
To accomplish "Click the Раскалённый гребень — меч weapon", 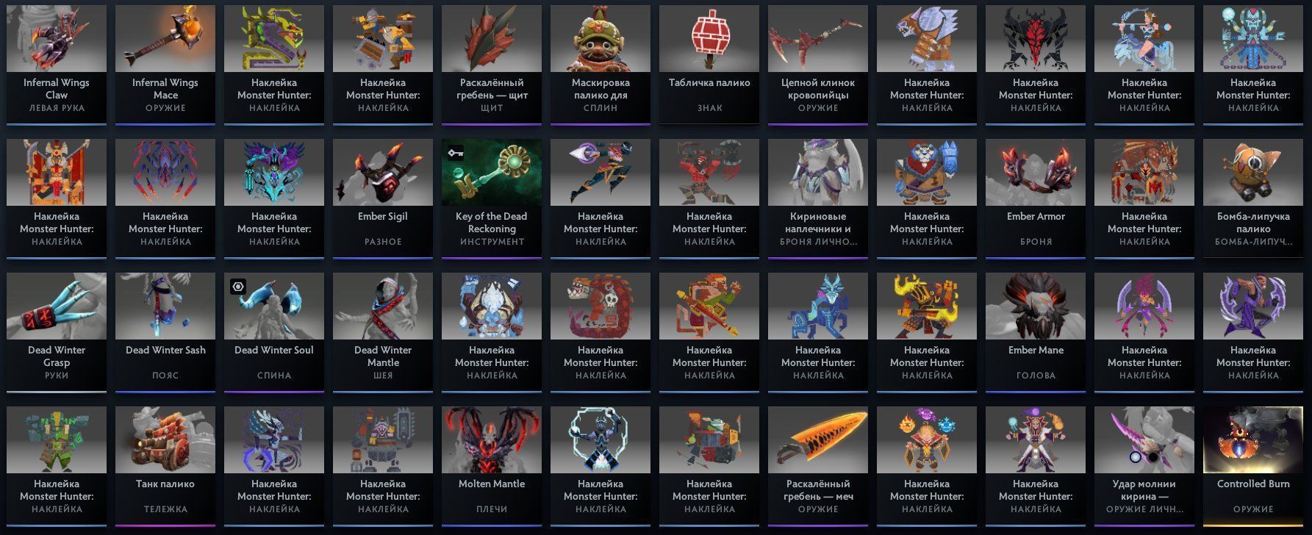I will click(x=818, y=466).
